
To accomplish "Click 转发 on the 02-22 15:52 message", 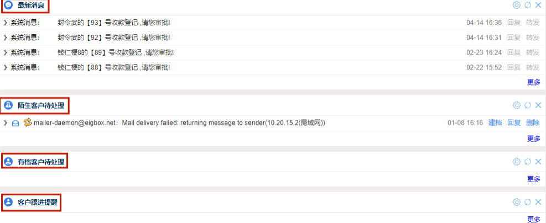I will [533, 67].
